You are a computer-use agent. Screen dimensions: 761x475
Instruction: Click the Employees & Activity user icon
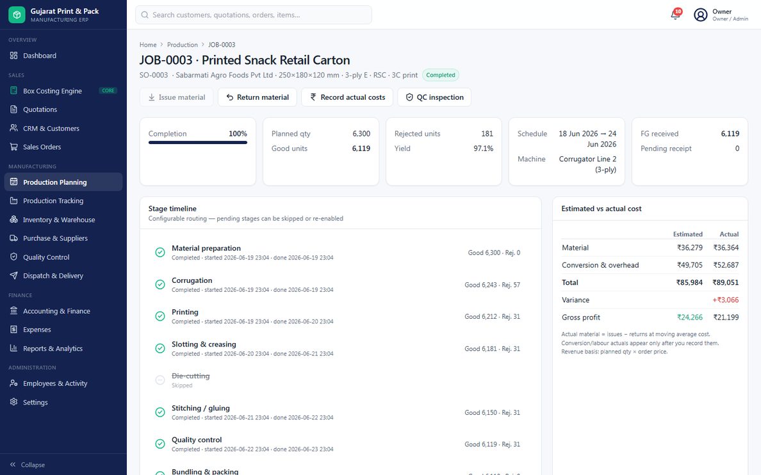tap(13, 383)
